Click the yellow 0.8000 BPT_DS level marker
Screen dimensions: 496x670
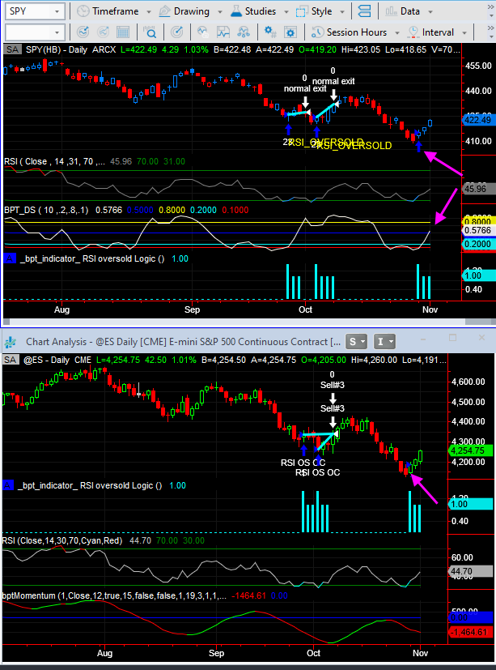click(478, 222)
